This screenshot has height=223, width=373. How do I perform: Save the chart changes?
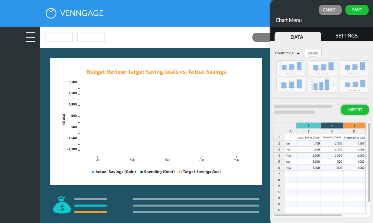[x=357, y=10]
